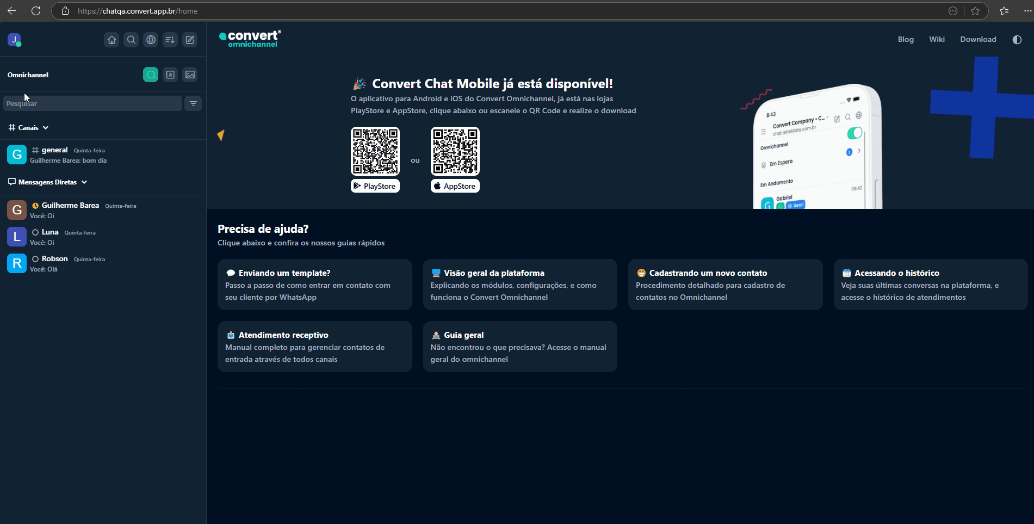The image size is (1034, 524).
Task: Open 'Cadastrando um novo contato' guide card
Action: pos(726,285)
